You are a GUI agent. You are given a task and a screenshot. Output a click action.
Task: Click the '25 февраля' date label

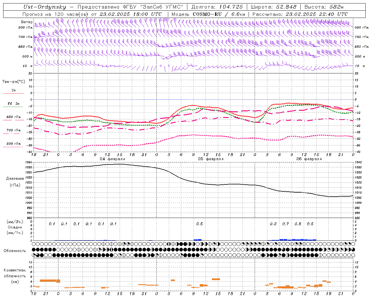click(211, 159)
